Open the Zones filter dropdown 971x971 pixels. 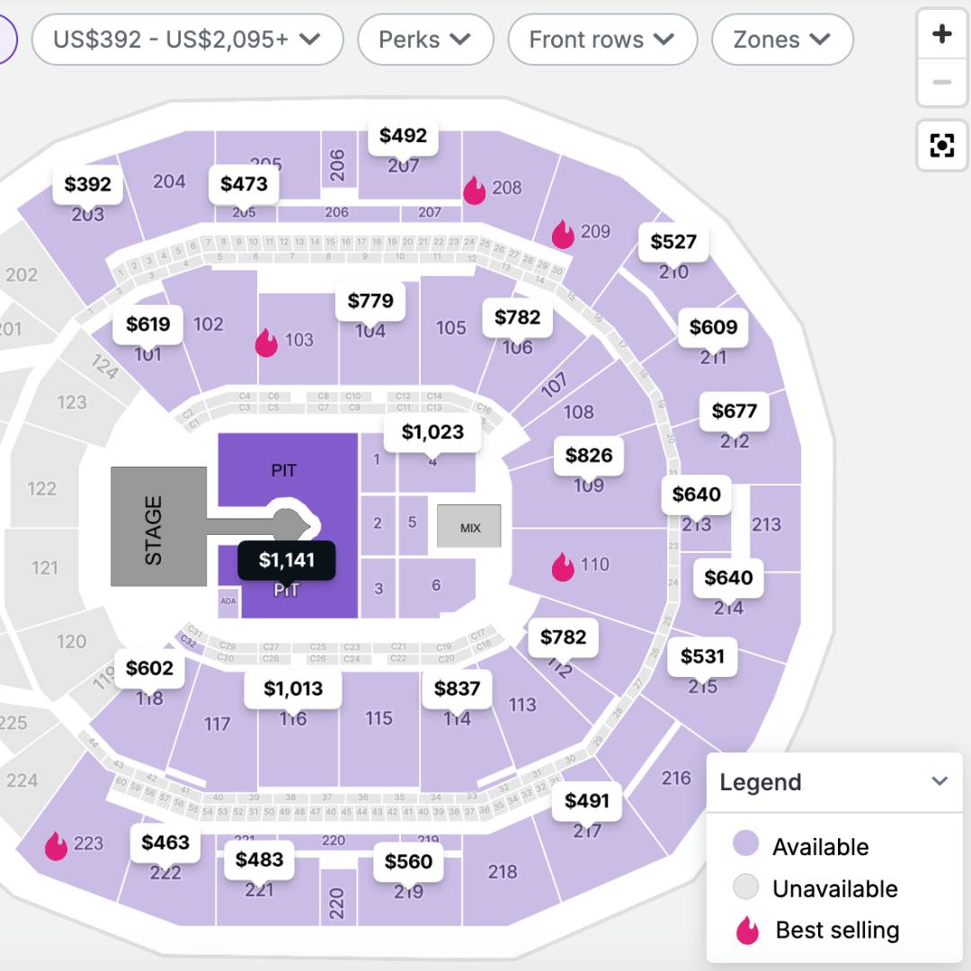781,40
